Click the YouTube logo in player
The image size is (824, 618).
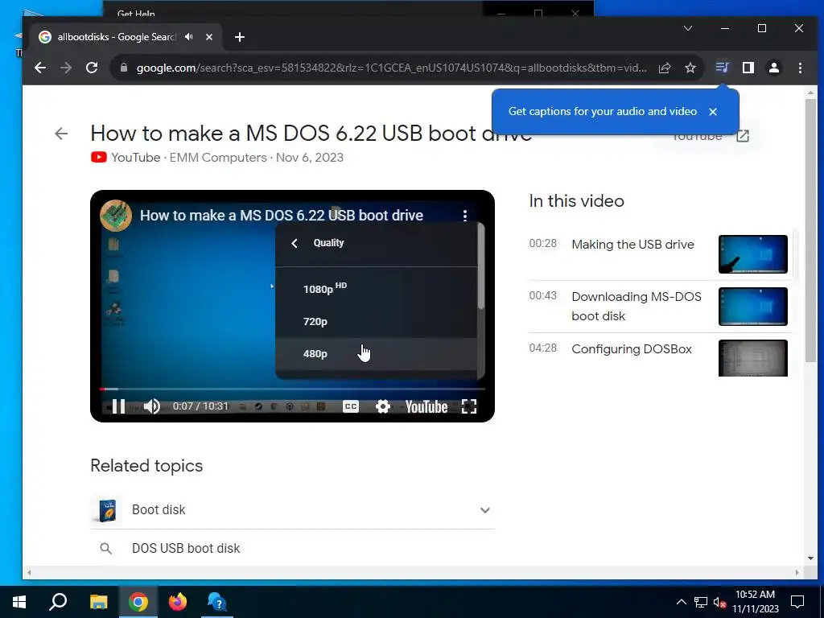tap(426, 406)
